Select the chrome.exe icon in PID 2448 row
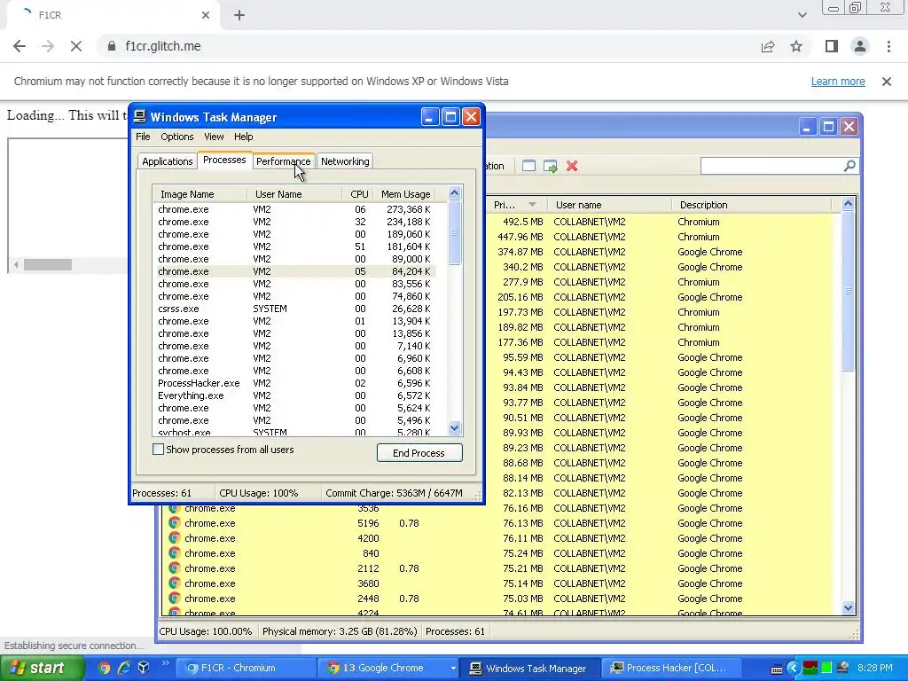This screenshot has width=908, height=681. pyautogui.click(x=174, y=599)
